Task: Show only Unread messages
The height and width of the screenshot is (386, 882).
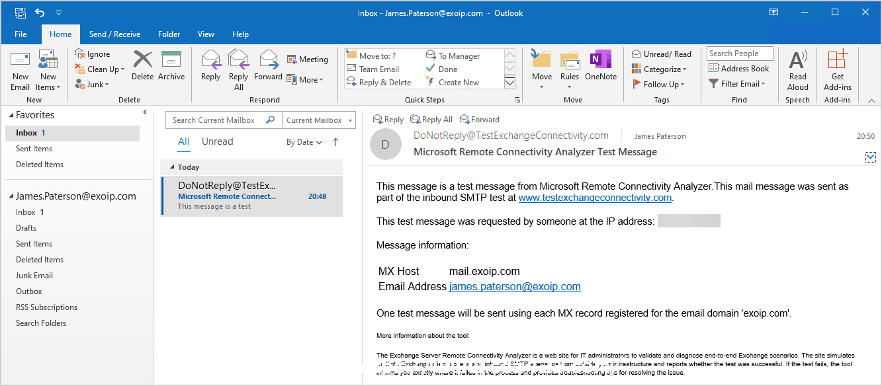Action: [217, 141]
